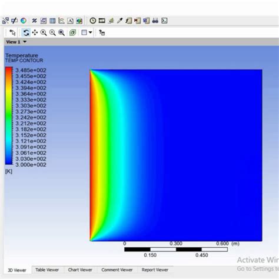Screen dimensions: 279x279
Task: Click the binoculars icon in the toolbar
Action: click(x=155, y=21)
